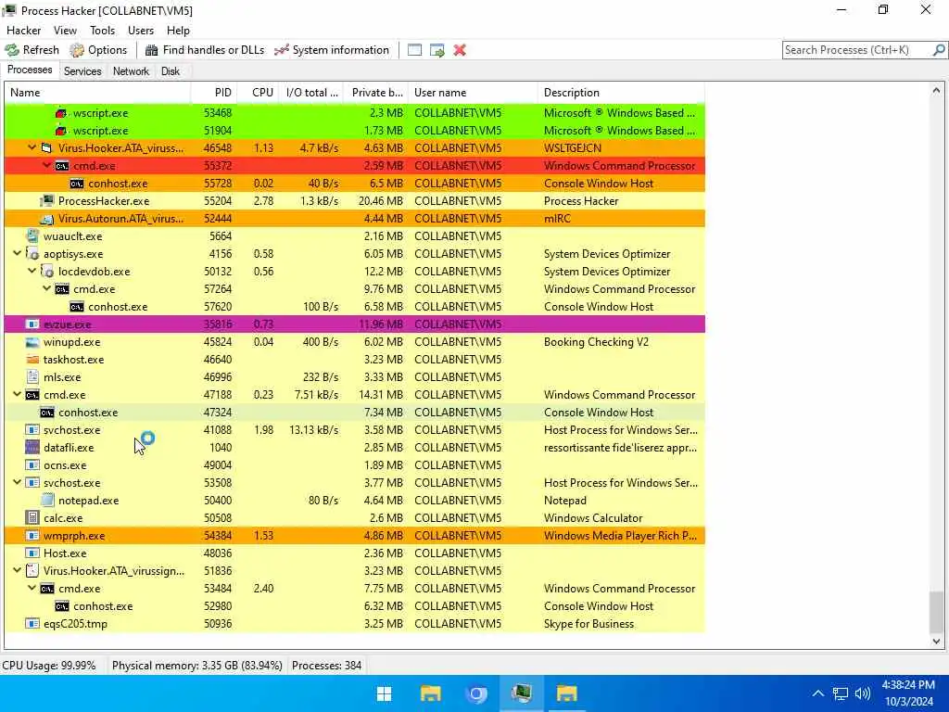
Task: Switch to the Services tab
Action: pyautogui.click(x=82, y=70)
